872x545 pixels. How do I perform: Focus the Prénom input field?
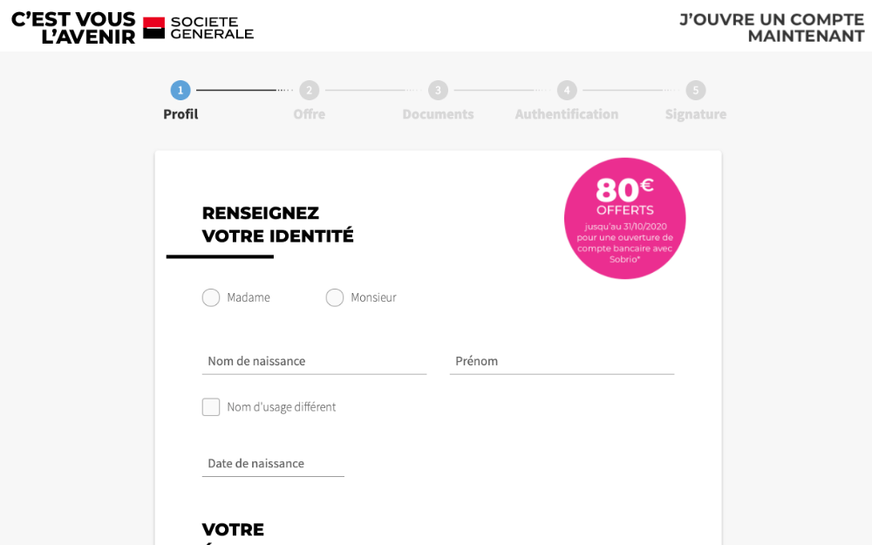(562, 362)
